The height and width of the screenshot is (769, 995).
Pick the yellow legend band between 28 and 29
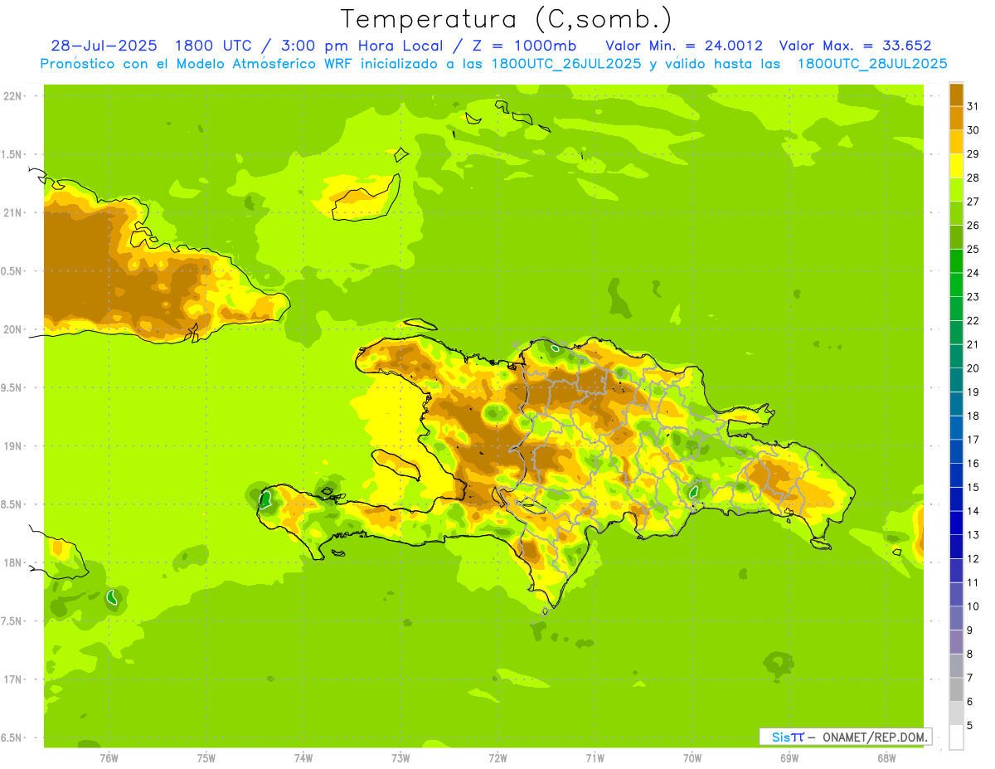click(x=956, y=166)
